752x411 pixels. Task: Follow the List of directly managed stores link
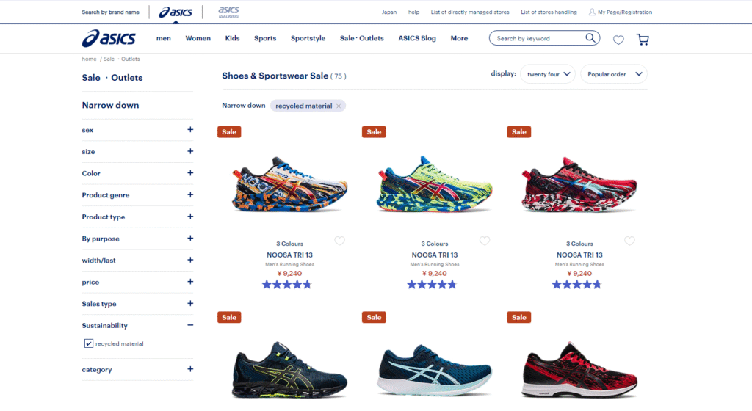(470, 12)
